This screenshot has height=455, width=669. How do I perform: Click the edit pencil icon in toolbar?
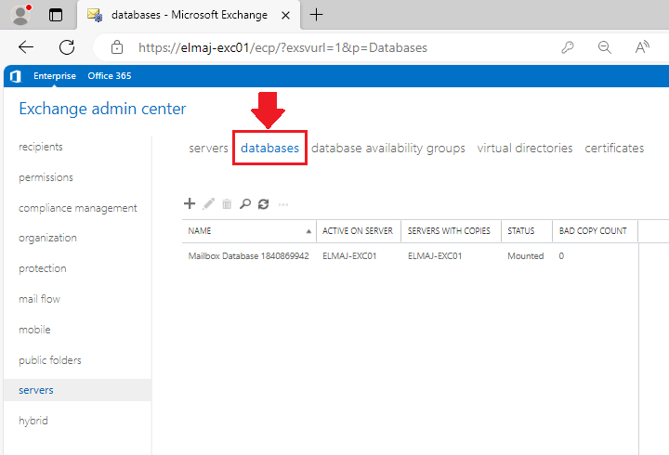tap(208, 203)
